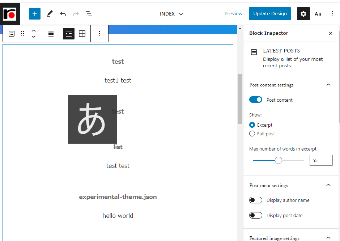Screen dimensions: 340x241
Task: Select the pencil Tools icon
Action: 50,14
